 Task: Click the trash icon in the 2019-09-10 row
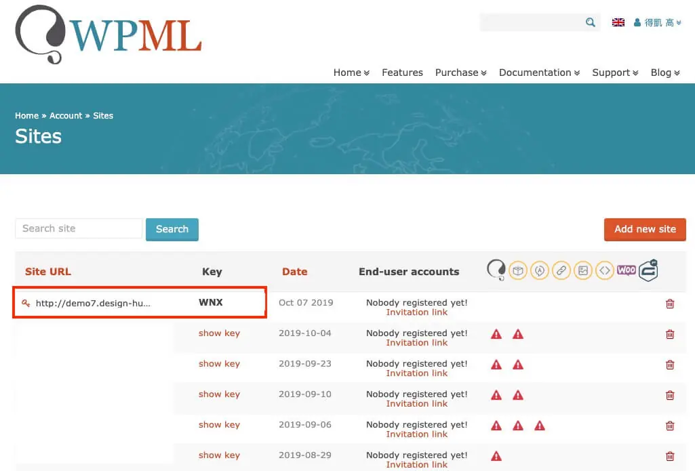tap(670, 395)
